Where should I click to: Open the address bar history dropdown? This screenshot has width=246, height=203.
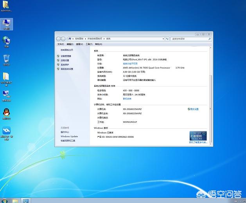163,39
